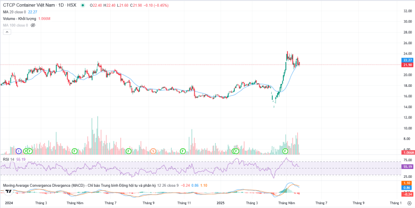Open the F marker between Tháng 7 and Tháng 9 2024

pos(129,151)
